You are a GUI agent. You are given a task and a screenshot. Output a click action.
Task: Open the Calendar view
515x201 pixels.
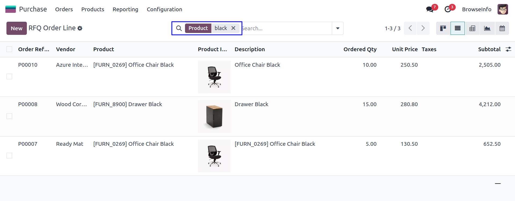click(502, 28)
